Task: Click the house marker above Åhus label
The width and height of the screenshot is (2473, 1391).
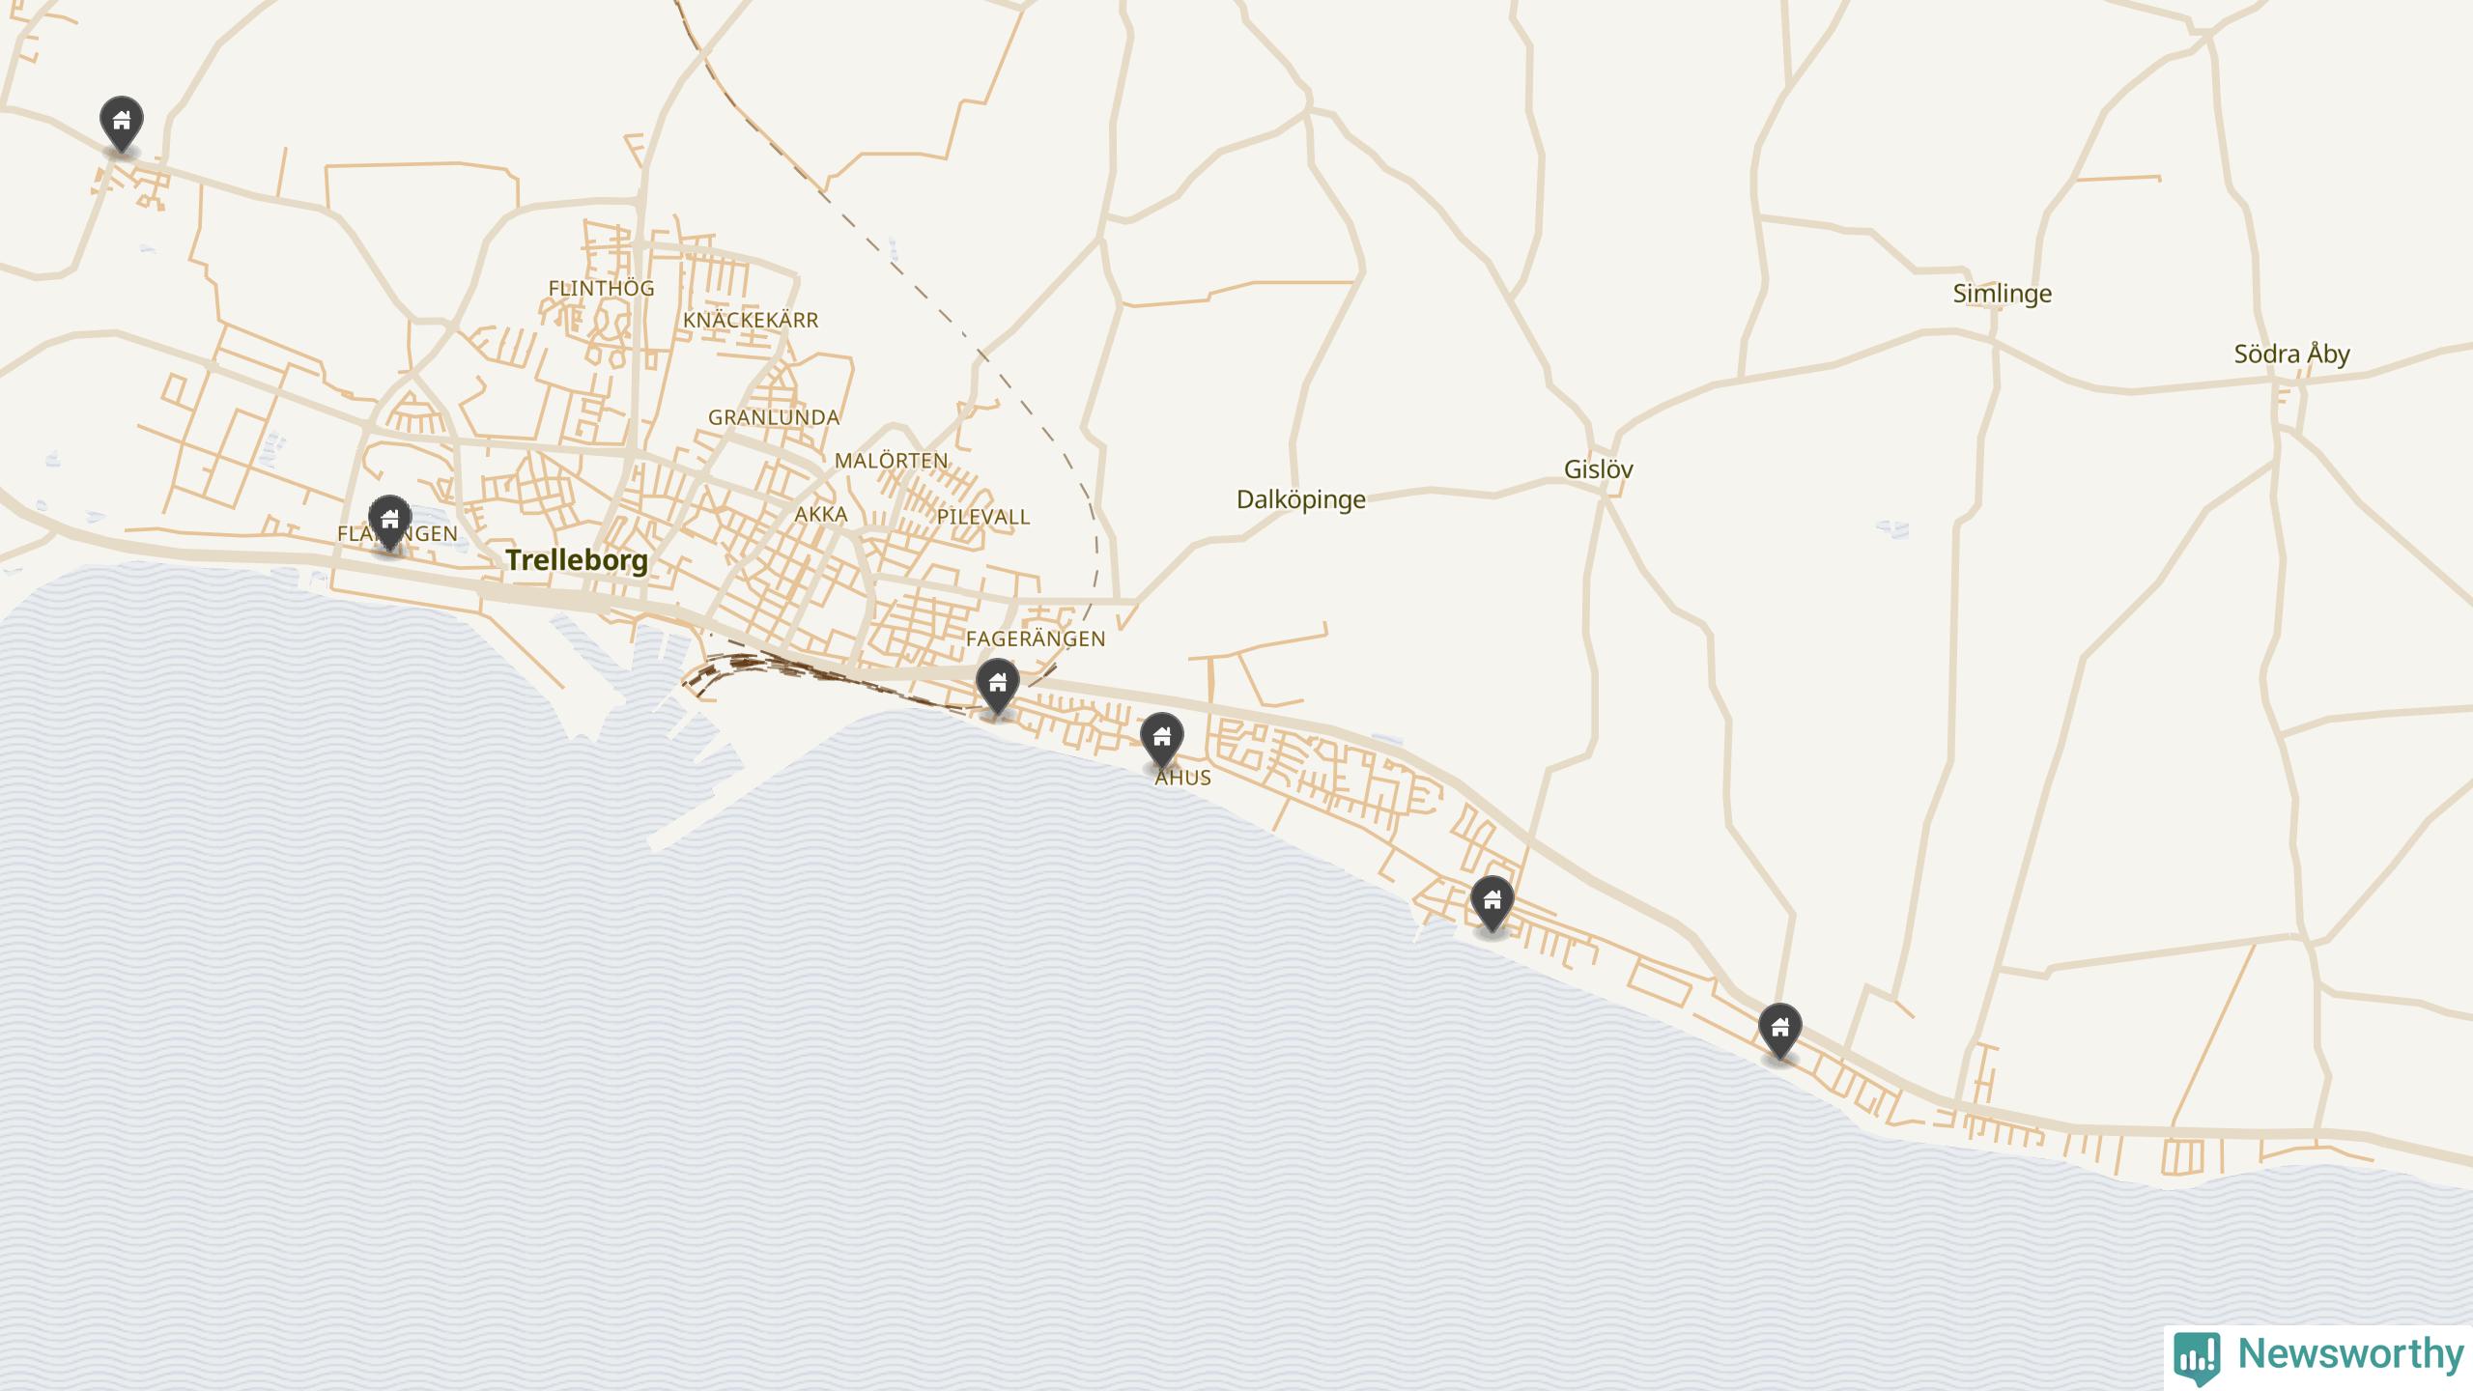Action: click(x=1162, y=741)
